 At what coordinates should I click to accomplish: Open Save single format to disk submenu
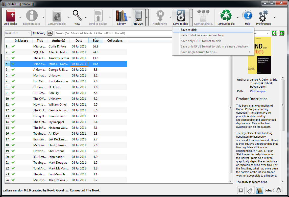(213, 52)
